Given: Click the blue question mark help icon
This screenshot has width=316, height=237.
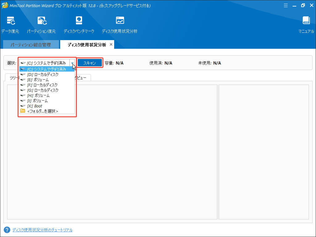Looking at the screenshot, I should pos(7,230).
